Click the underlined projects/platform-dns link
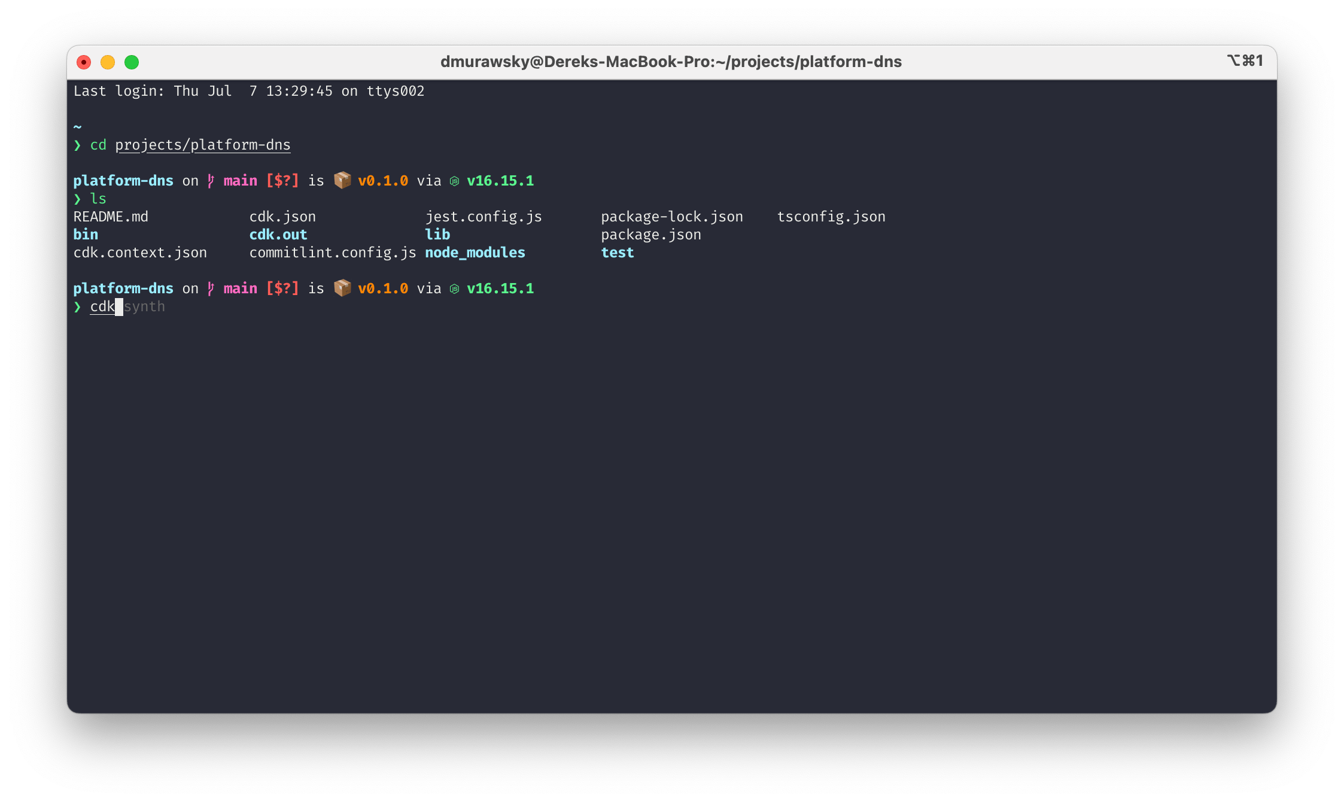The width and height of the screenshot is (1344, 802). tap(203, 144)
